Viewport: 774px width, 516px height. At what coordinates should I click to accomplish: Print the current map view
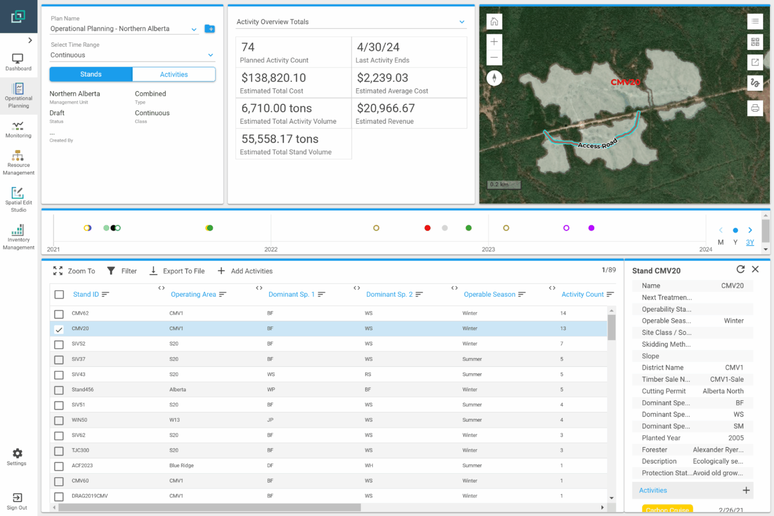(x=755, y=108)
